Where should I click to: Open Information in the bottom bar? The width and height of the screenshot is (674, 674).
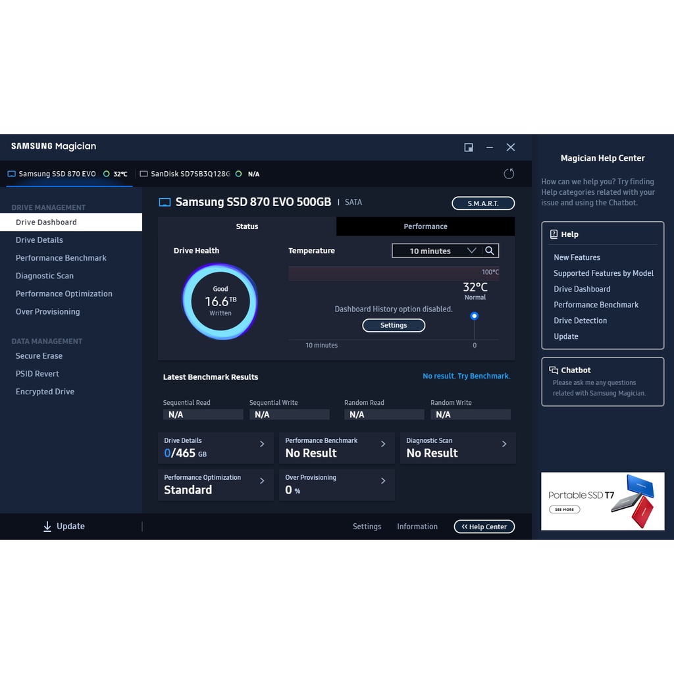[417, 527]
